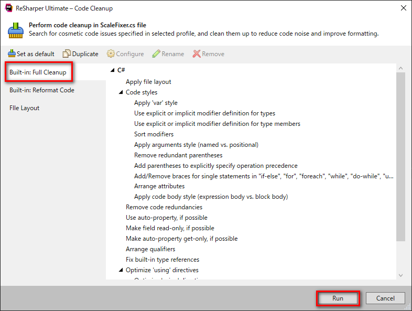Select Apply 'var' style item

156,103
